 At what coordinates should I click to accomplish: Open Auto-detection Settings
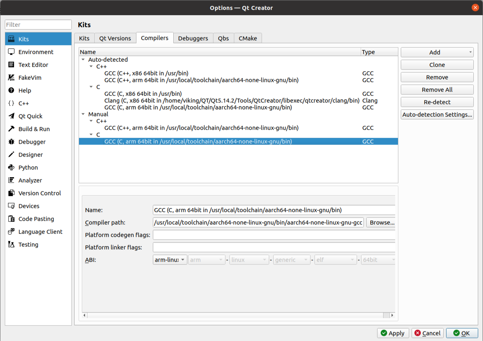click(437, 114)
